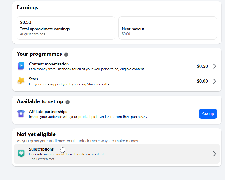This screenshot has width=225, height=180.
Task: Expand Stars programme chevron arrow
Action: pyautogui.click(x=215, y=81)
